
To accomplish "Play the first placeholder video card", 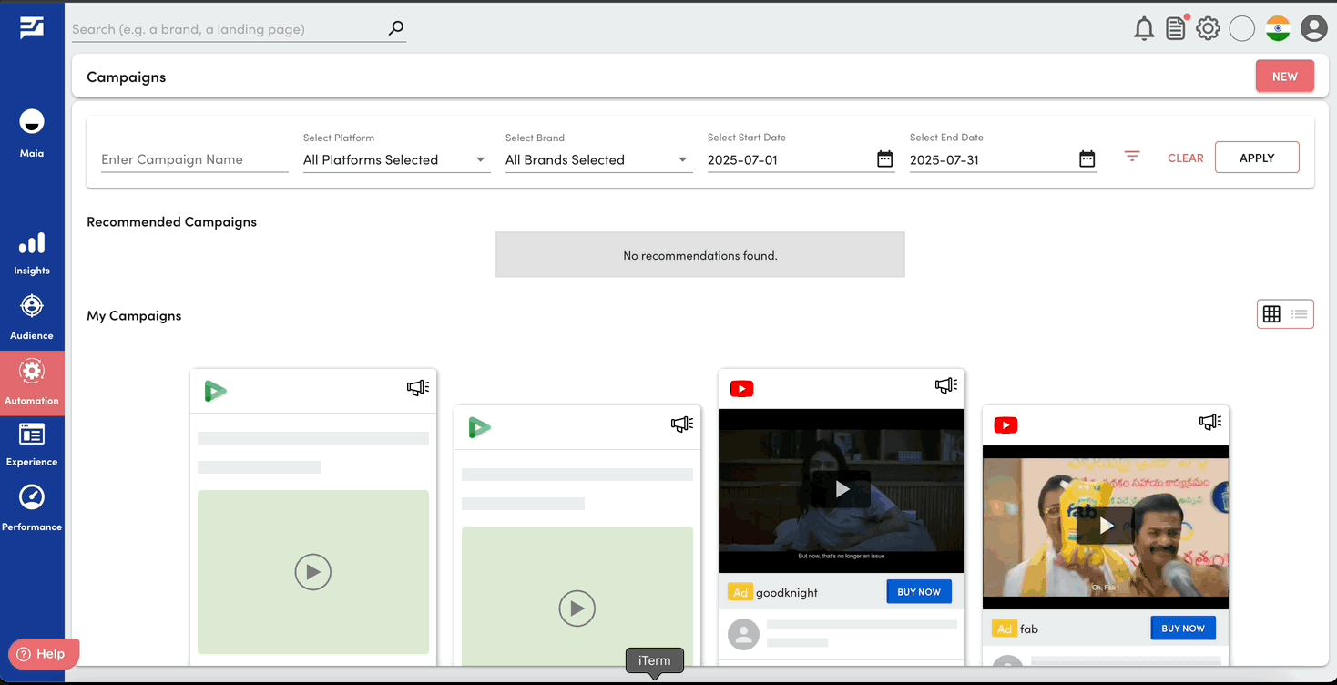I will 313,572.
